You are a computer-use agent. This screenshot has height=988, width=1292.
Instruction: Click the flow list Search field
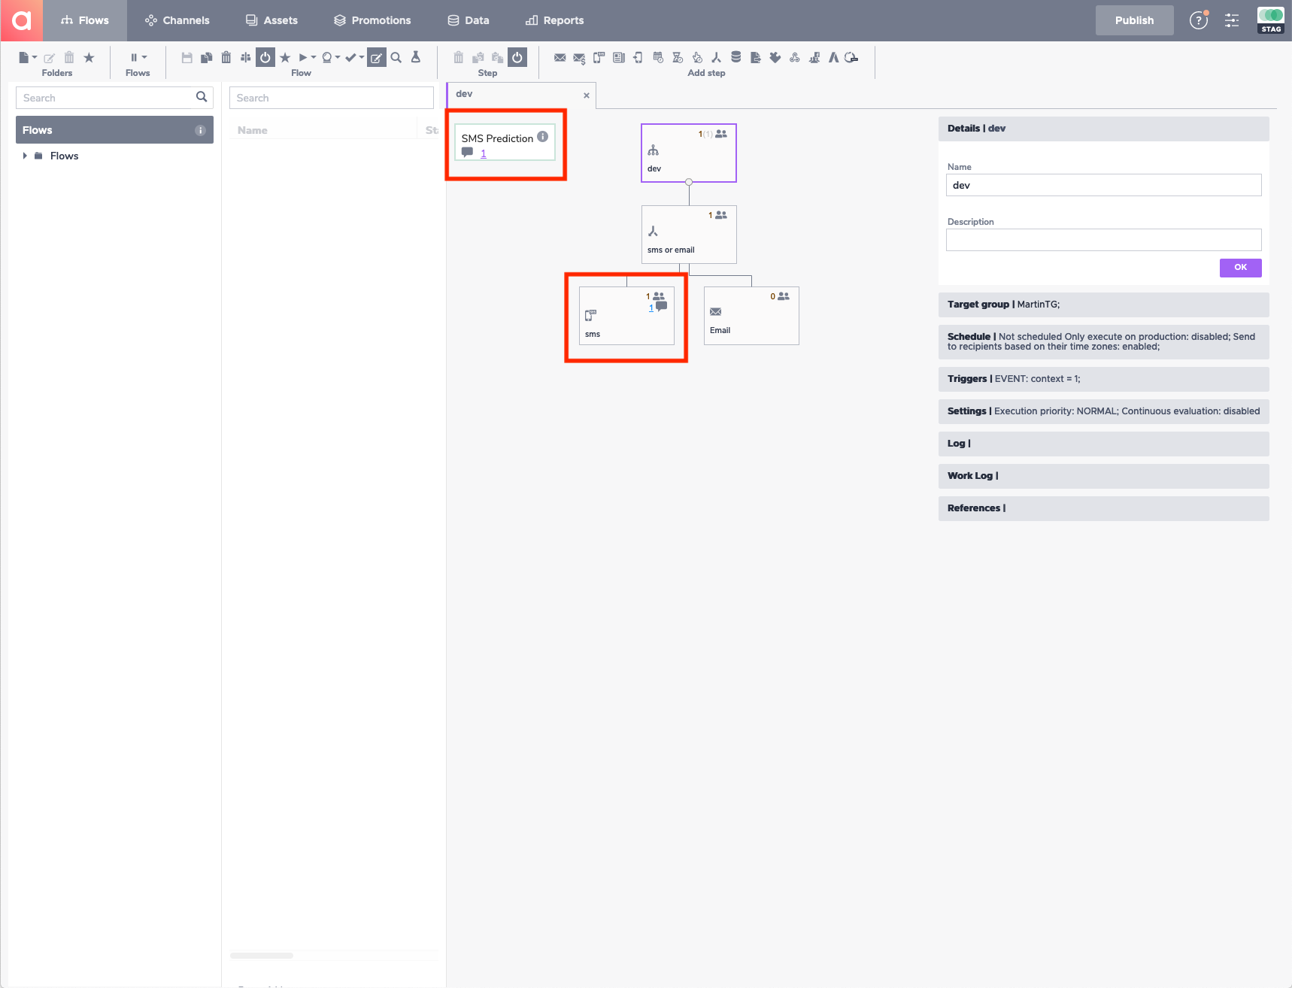pos(332,98)
